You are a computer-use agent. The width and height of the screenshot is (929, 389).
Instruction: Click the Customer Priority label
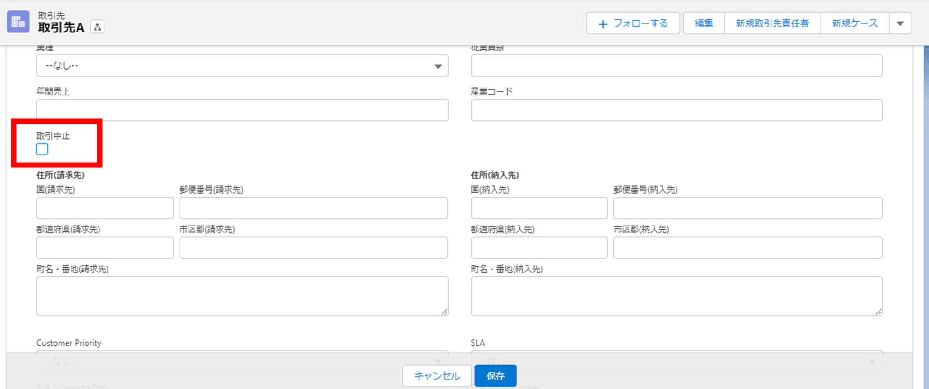tap(69, 343)
